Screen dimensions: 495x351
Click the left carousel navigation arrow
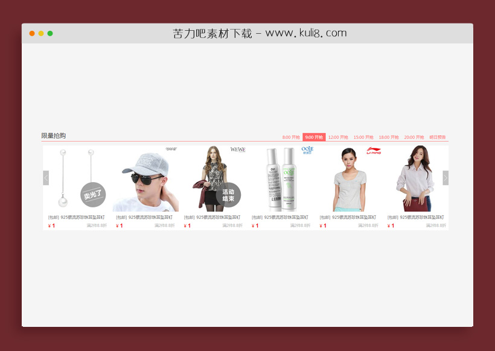pos(46,178)
